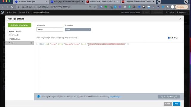
Task: Click Last saved 4 months ago link
Action: (131, 12)
